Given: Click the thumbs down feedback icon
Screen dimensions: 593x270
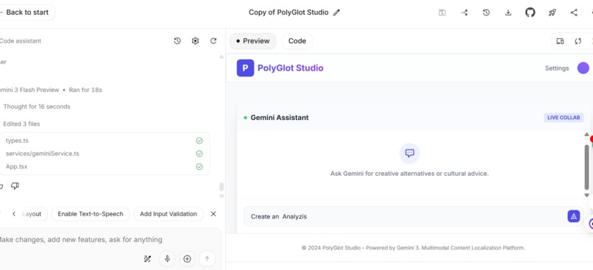Looking at the screenshot, I should [15, 185].
